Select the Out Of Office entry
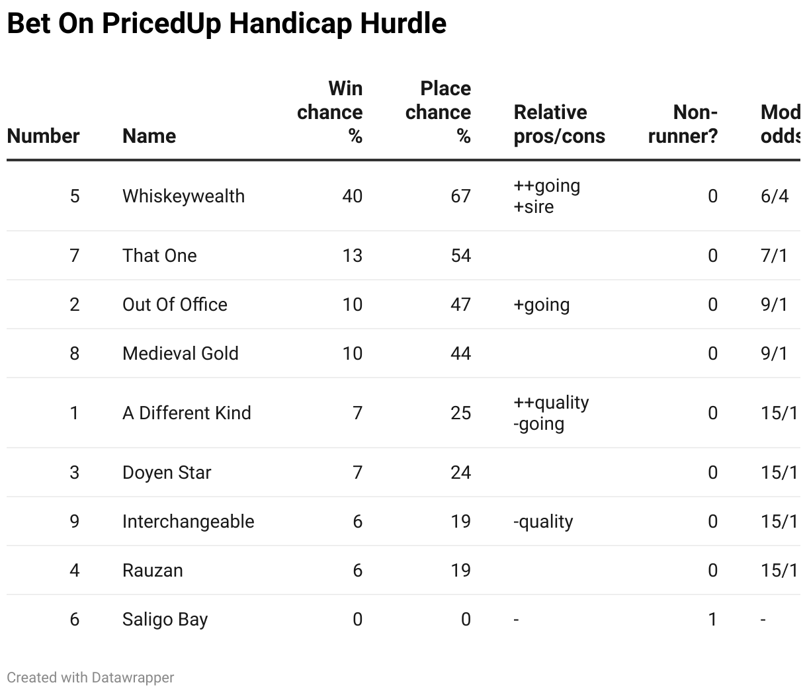The width and height of the screenshot is (807, 693). pyautogui.click(x=175, y=305)
